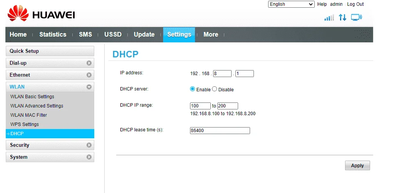The width and height of the screenshot is (402, 193).
Task: Click the Dial-up sidebar label
Action: point(18,63)
